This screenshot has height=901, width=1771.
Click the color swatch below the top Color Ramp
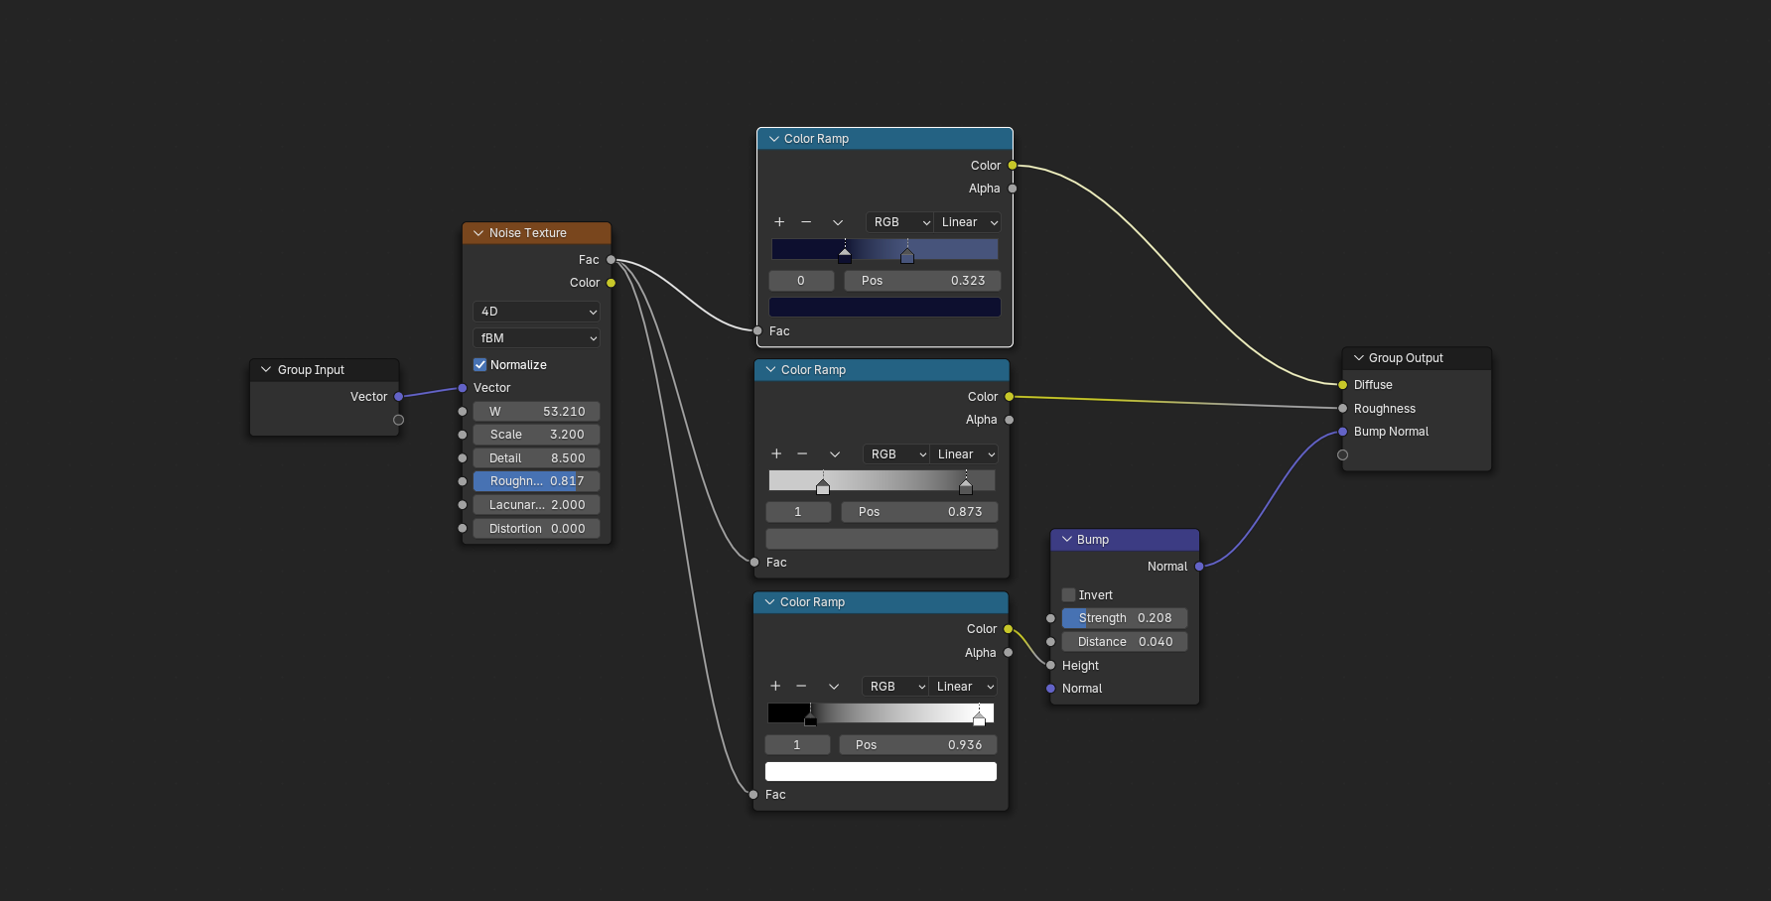[885, 307]
